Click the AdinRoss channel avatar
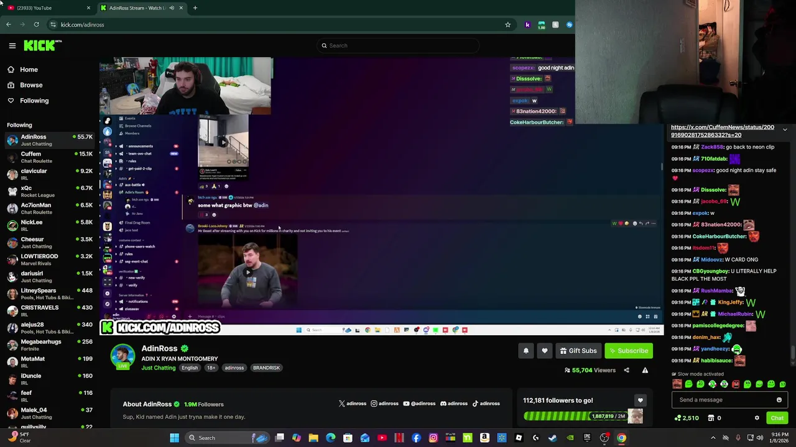 click(x=123, y=356)
